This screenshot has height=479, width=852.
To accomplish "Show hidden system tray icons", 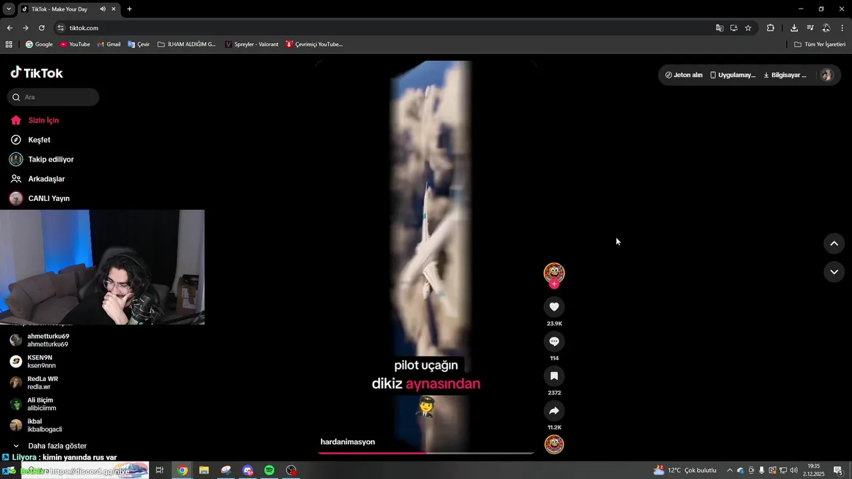I will [730, 470].
